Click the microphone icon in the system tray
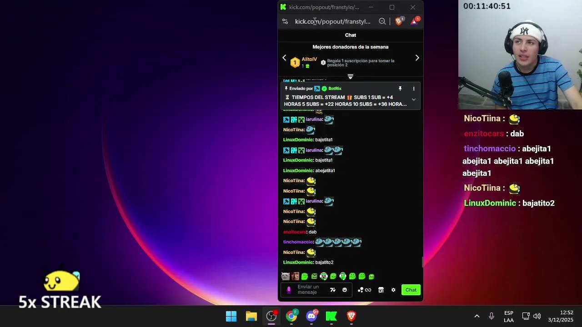 tap(492, 316)
